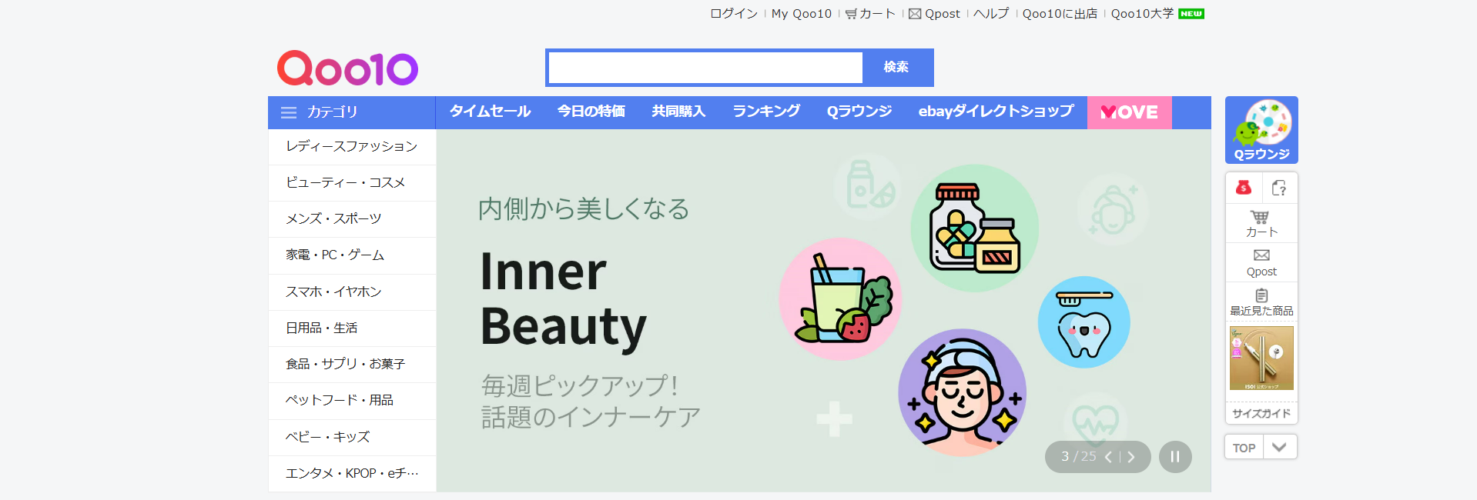Expand the 家電・PC・ゲーム category
The width and height of the screenshot is (1477, 500).
[x=335, y=255]
